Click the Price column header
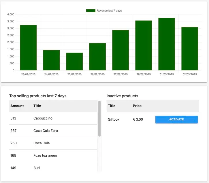Screen dimensions: 209x183 (x=137, y=106)
